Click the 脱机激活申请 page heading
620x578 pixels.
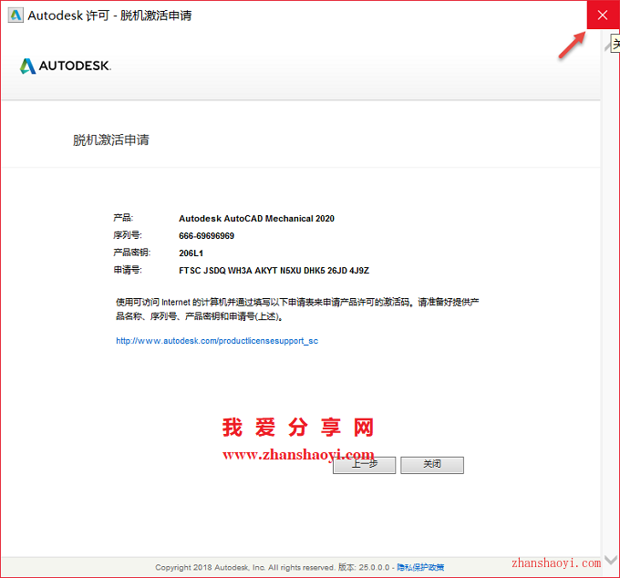[111, 140]
